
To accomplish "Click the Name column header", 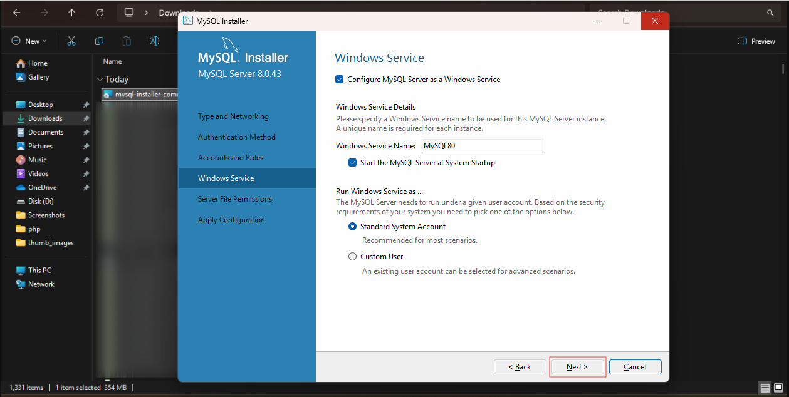I will tap(113, 61).
